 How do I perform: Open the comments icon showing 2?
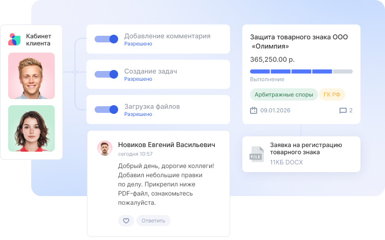(343, 111)
